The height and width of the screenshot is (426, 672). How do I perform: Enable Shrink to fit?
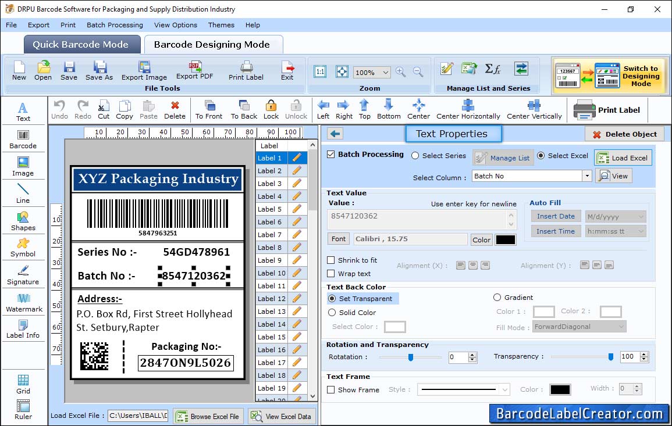[x=331, y=260]
